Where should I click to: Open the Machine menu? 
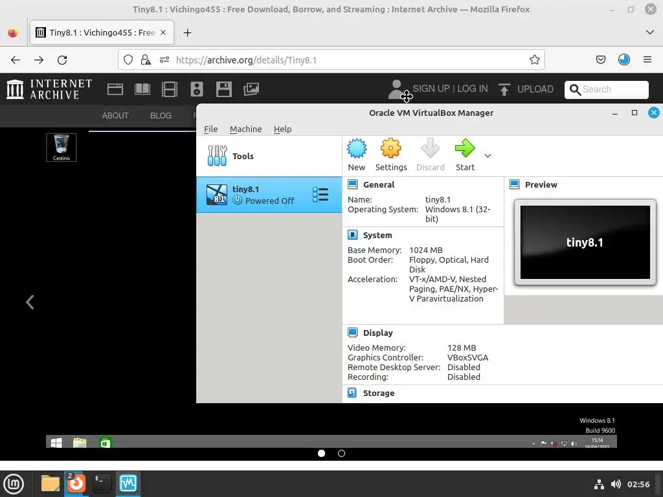(x=245, y=129)
